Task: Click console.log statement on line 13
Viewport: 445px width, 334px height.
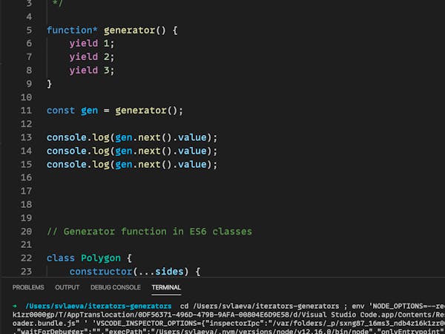Action: point(132,137)
